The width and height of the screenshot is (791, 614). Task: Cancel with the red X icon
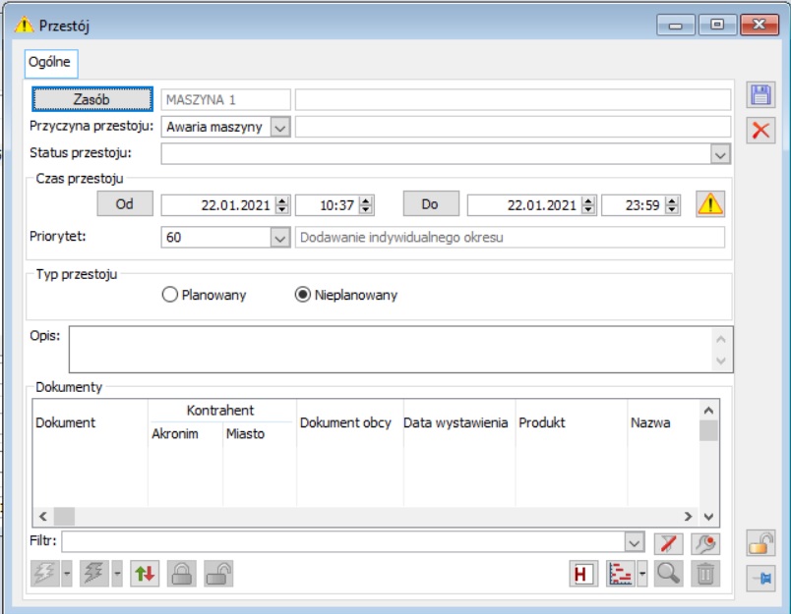[x=761, y=131]
